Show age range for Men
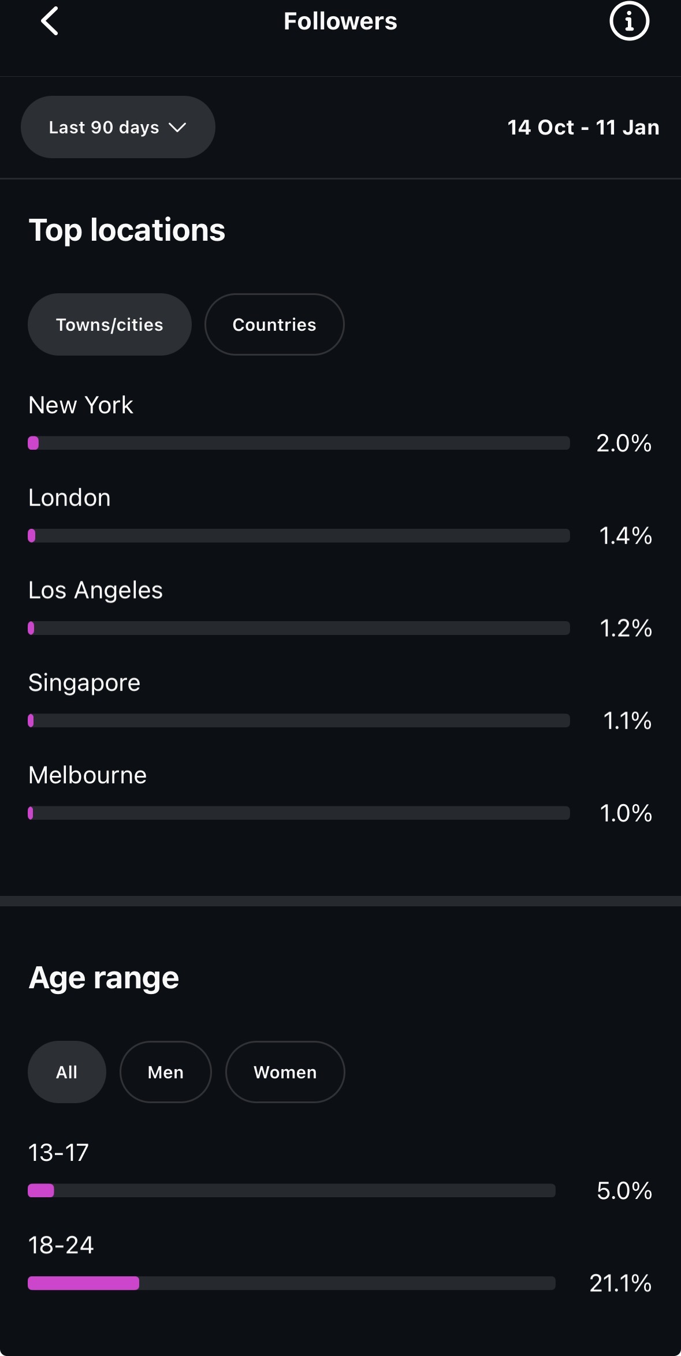This screenshot has height=1356, width=681. pyautogui.click(x=166, y=1072)
